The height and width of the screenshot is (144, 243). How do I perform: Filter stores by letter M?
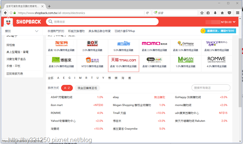80,78
